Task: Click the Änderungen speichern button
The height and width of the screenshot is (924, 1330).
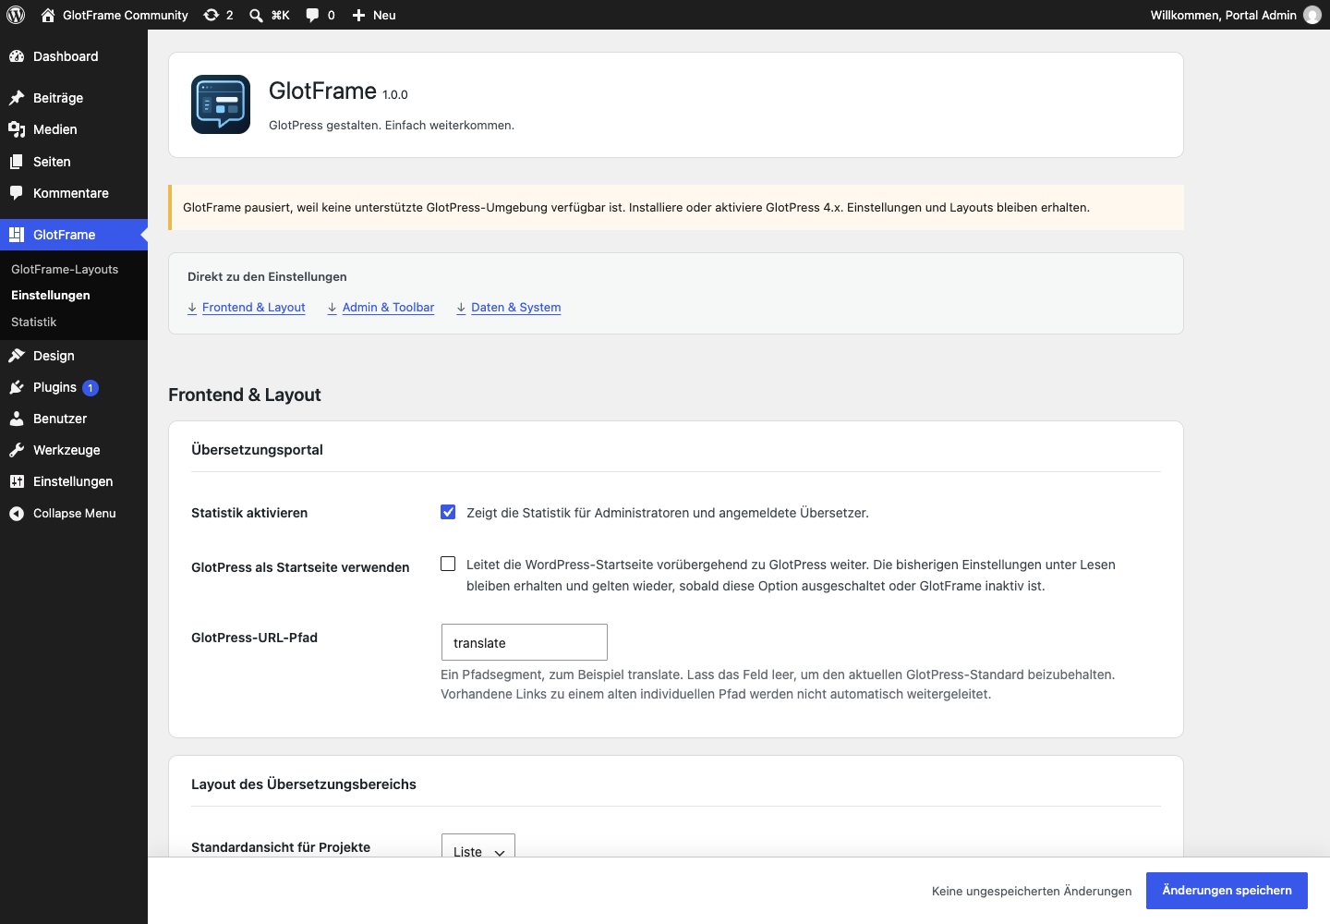Action: click(x=1227, y=891)
